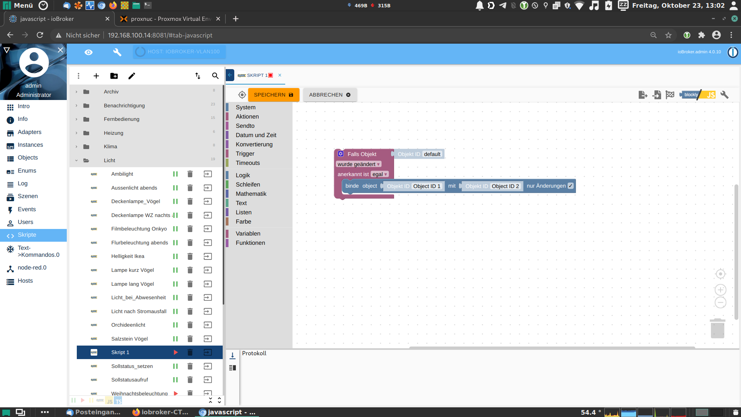Open script search magnifier
741x417 pixels.
pos(215,76)
